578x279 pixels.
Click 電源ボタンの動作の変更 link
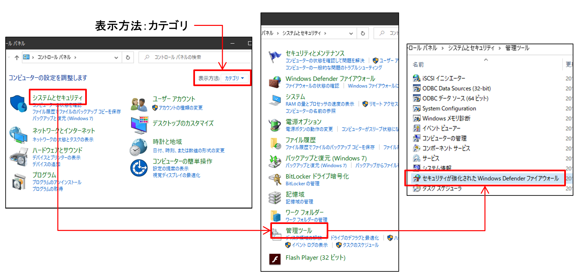(x=309, y=129)
